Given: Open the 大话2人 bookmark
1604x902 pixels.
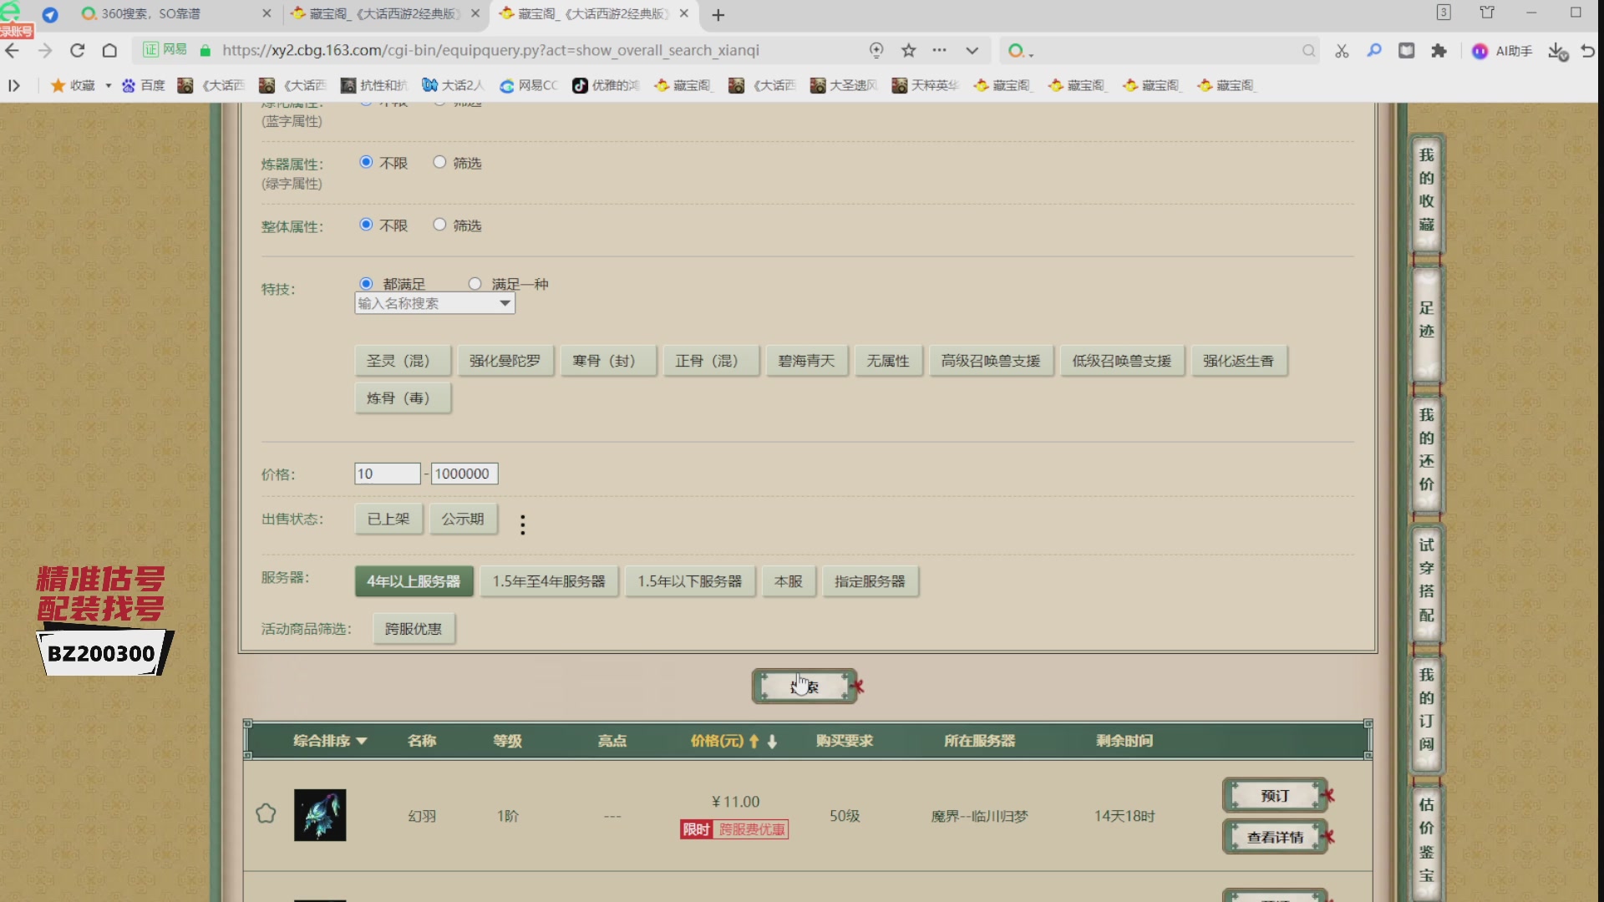Looking at the screenshot, I should pyautogui.click(x=454, y=85).
